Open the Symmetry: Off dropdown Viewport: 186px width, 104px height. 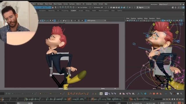99,8
